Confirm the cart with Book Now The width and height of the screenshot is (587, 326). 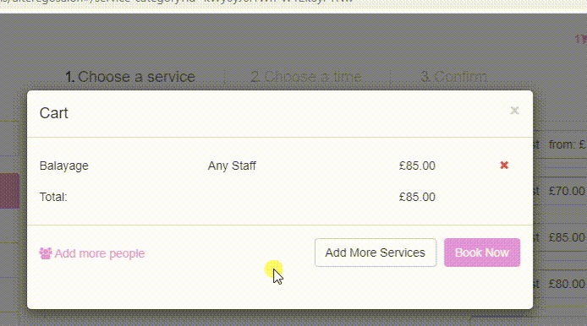(x=482, y=253)
